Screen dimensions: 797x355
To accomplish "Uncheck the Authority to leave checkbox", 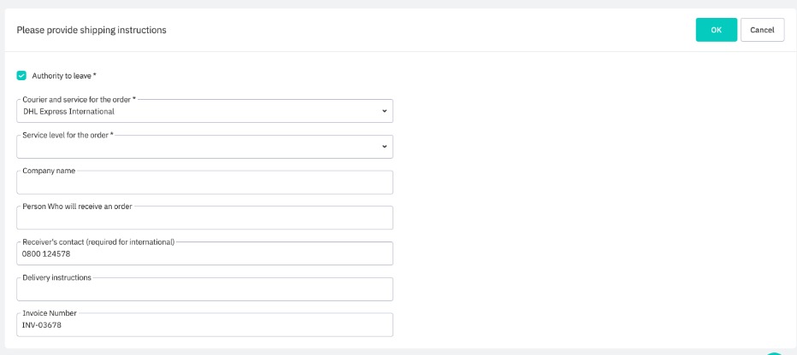I will tap(21, 76).
